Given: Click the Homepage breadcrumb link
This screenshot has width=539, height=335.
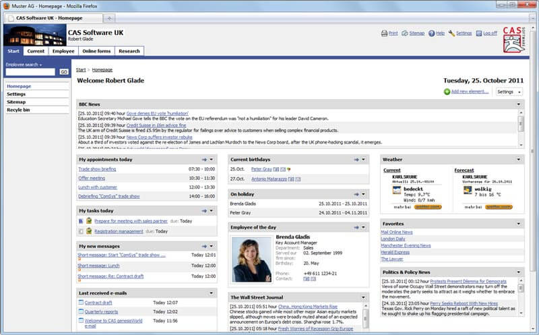Looking at the screenshot, I should coord(102,70).
